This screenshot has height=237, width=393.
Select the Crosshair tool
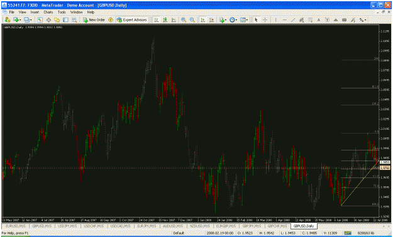265,20
